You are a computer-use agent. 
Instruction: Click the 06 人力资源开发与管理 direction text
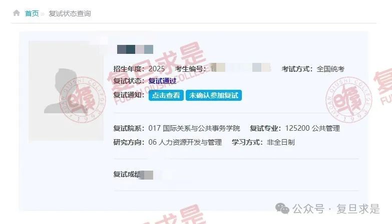pyautogui.click(x=185, y=142)
